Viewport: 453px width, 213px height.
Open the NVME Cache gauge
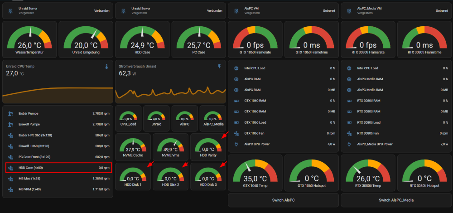pos(133,147)
